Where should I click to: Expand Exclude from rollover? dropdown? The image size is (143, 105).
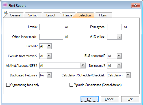point(49,56)
